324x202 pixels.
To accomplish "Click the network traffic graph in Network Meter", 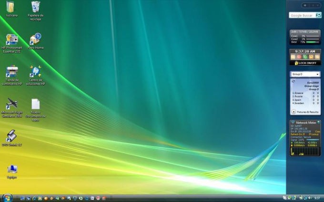I will [305, 151].
